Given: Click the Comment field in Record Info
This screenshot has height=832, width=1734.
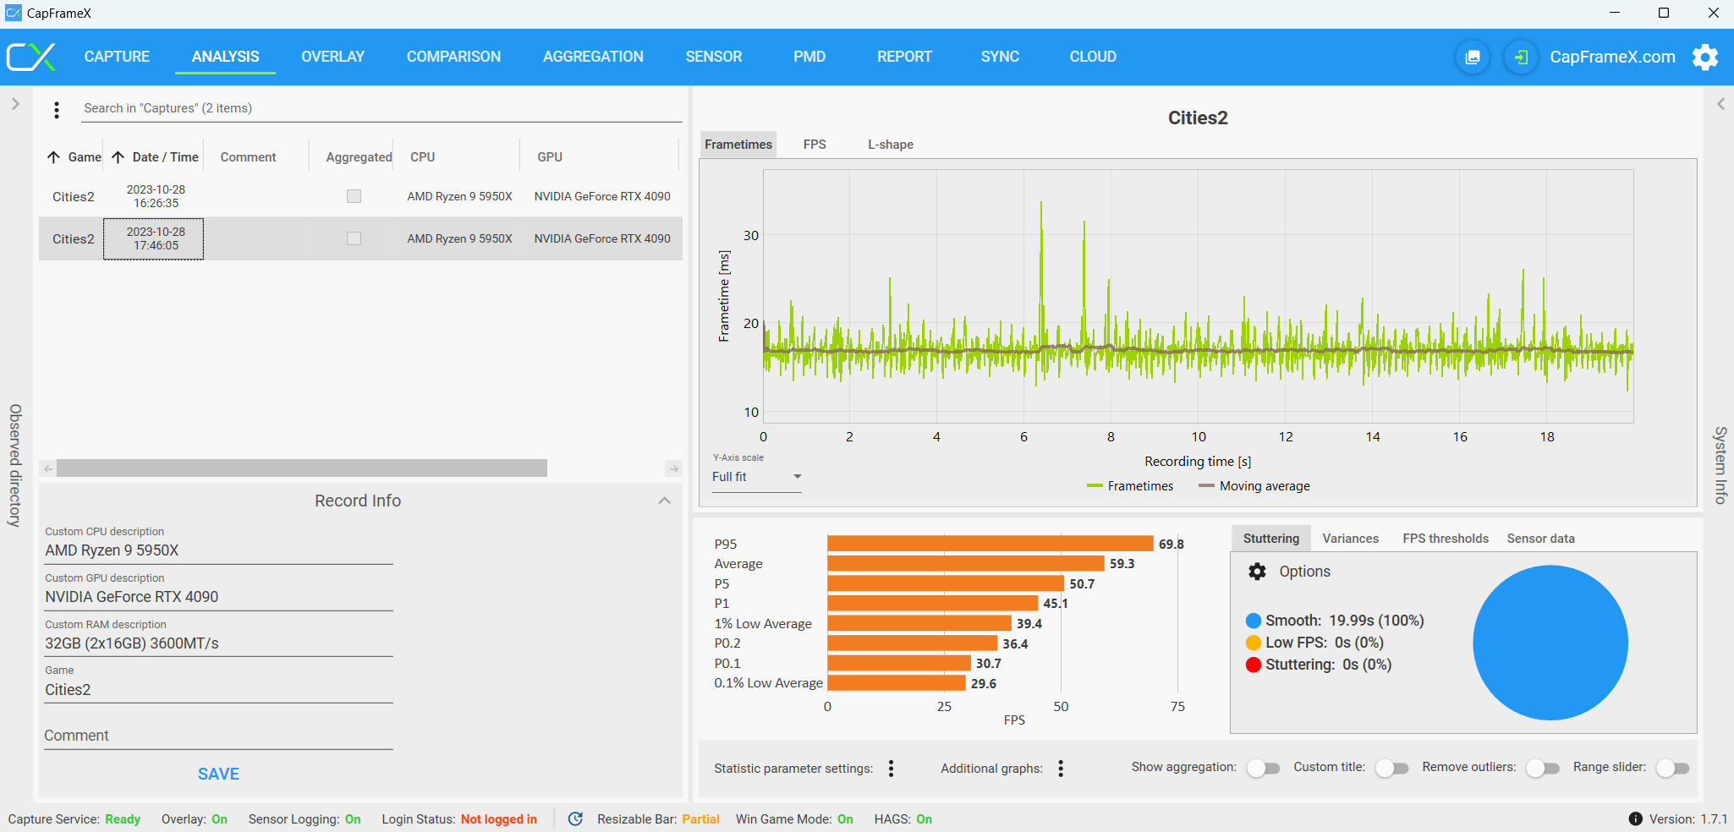Looking at the screenshot, I should pyautogui.click(x=218, y=736).
